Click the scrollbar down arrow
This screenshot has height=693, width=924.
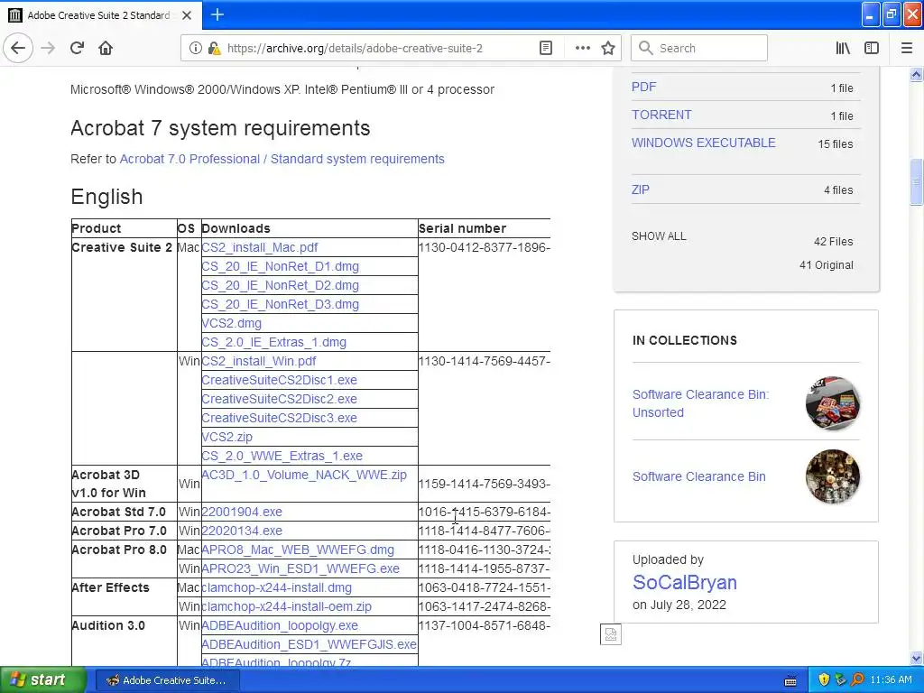916,658
